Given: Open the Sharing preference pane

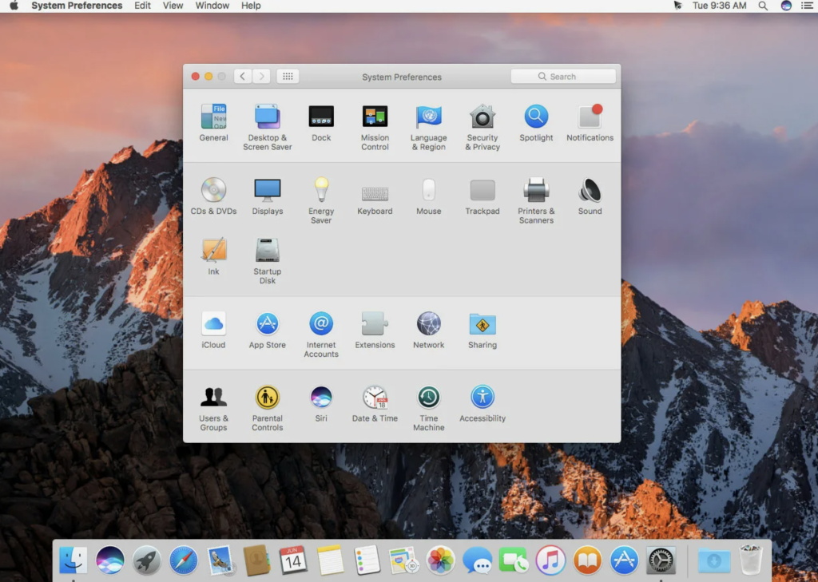Looking at the screenshot, I should click(x=482, y=330).
